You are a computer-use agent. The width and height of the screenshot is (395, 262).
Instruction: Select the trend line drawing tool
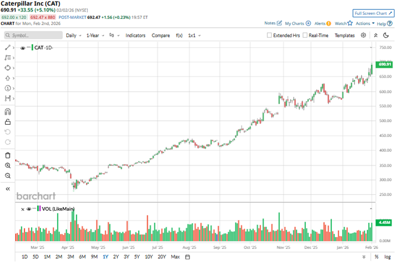coord(7,48)
